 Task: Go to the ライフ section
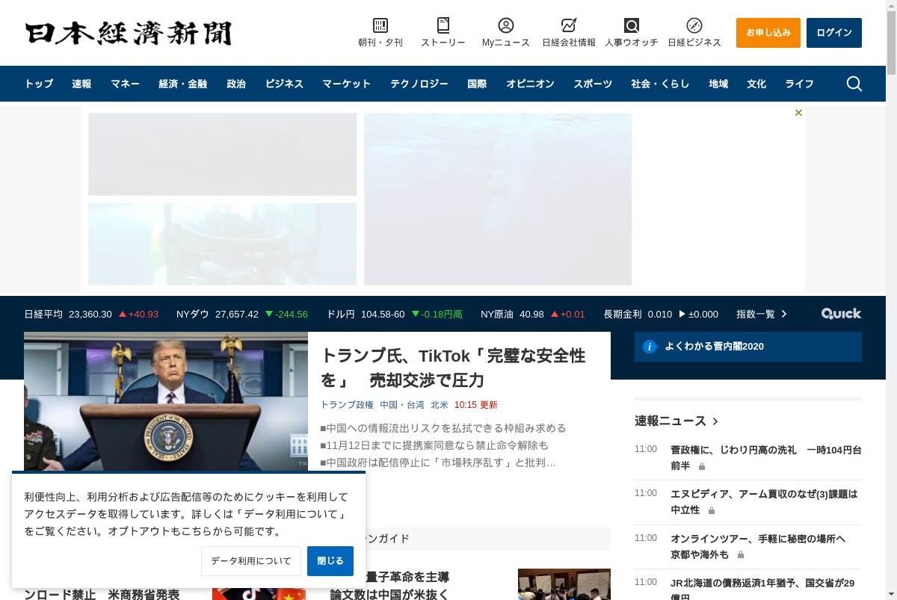799,84
